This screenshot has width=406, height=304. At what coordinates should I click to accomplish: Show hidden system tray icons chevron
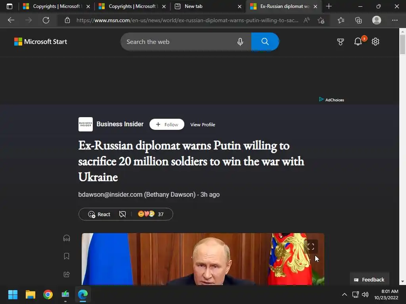click(x=345, y=294)
